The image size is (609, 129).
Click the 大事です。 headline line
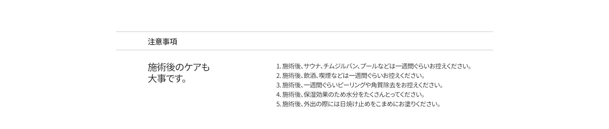point(167,79)
